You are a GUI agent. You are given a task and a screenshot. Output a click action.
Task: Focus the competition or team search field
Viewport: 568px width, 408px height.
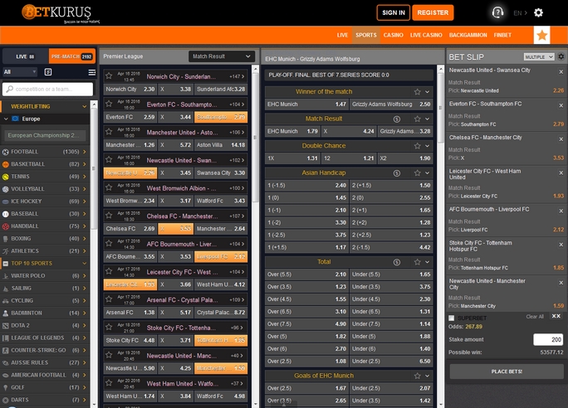click(x=48, y=89)
